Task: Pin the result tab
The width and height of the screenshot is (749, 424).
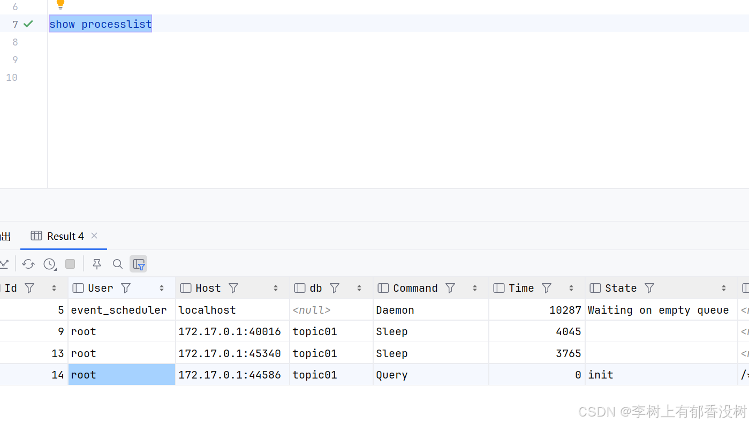Action: coord(97,264)
